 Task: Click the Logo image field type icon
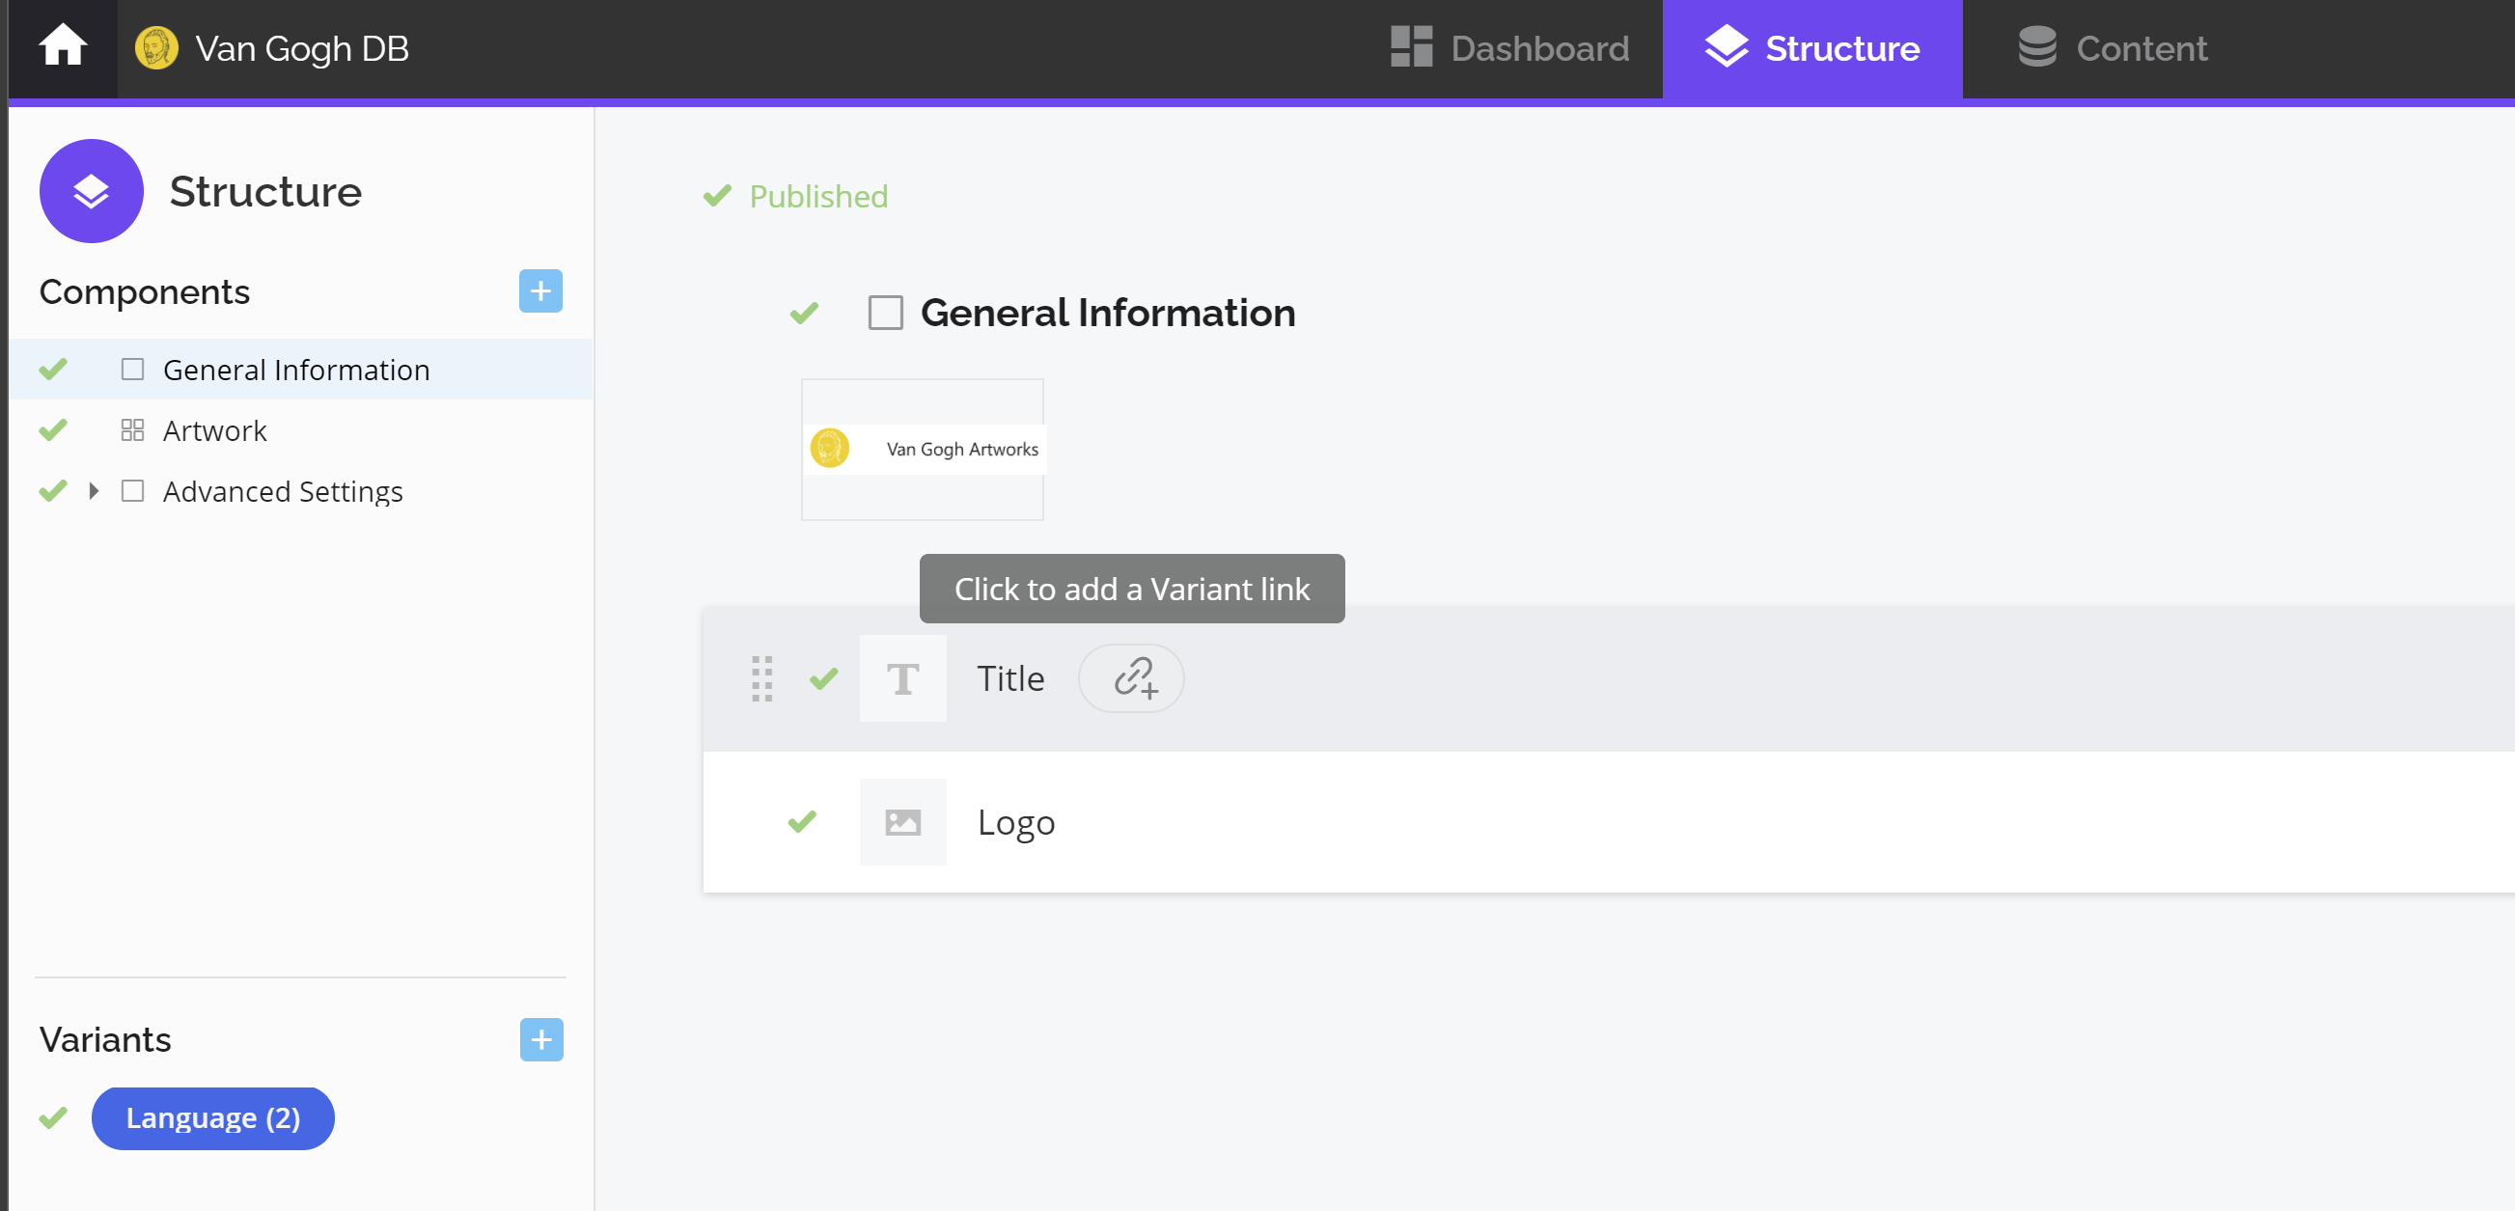point(902,821)
